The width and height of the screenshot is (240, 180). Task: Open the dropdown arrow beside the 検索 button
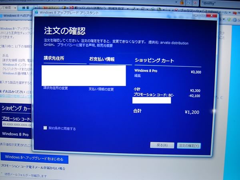35,8
